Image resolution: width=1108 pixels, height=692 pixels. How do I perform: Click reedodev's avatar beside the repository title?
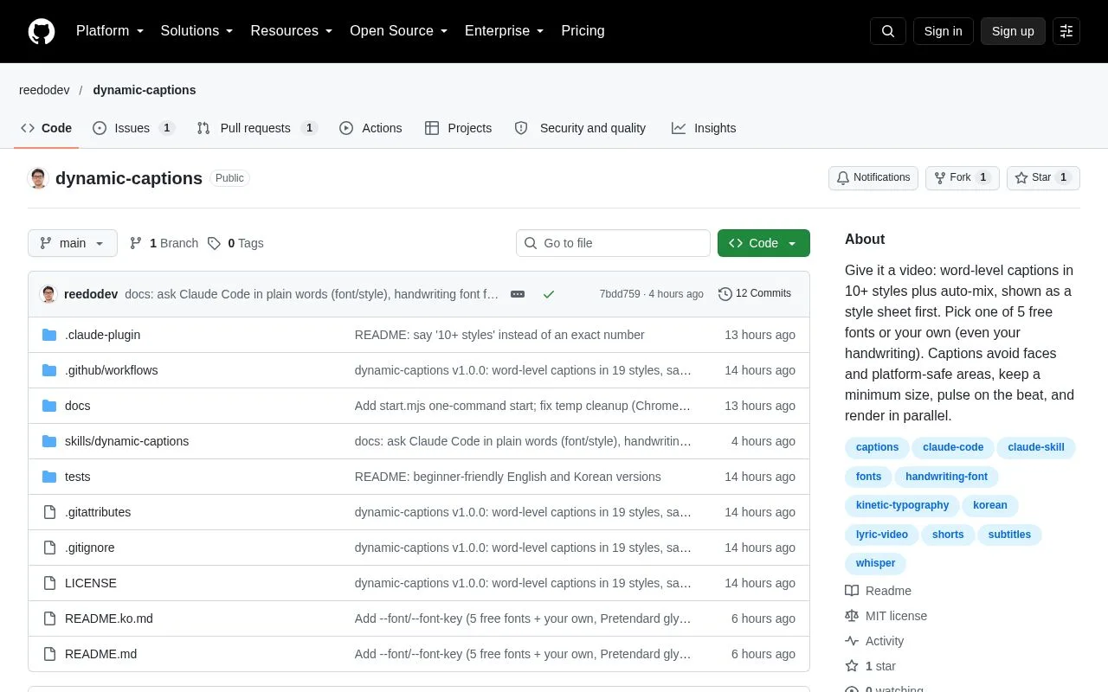[38, 178]
